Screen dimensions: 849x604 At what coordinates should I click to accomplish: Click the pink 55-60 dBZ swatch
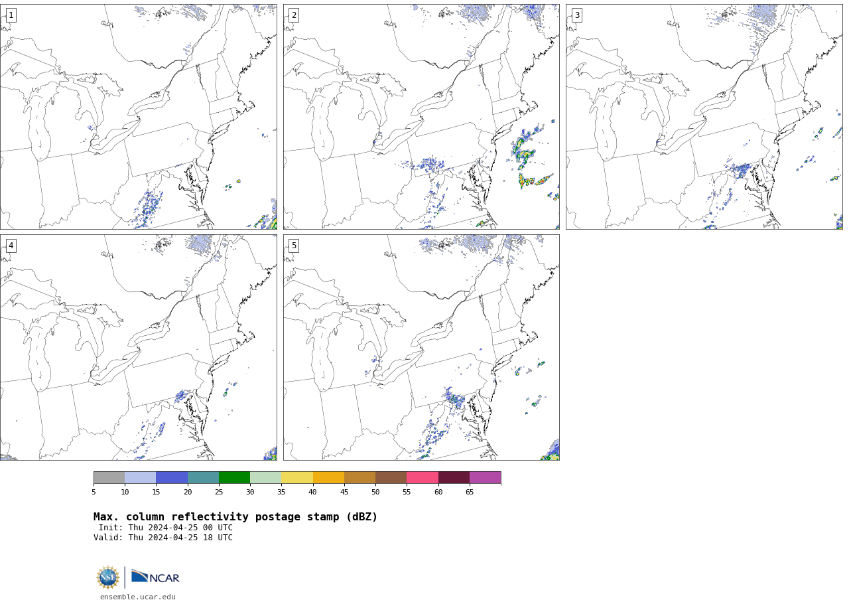pyautogui.click(x=423, y=478)
